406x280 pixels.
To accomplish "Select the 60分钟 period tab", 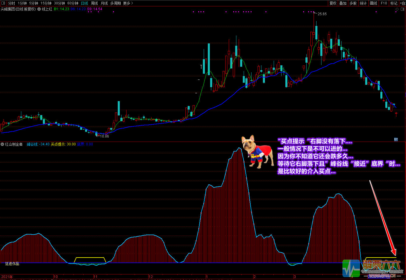I will 73,3.
